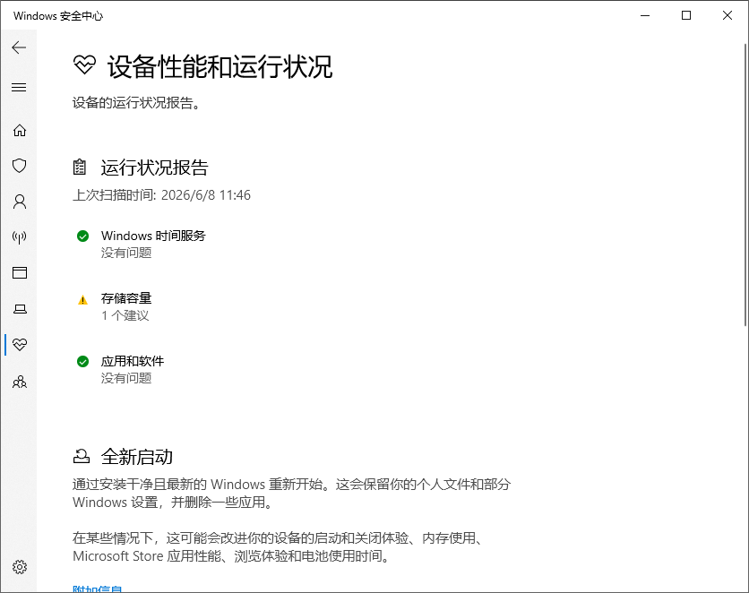Viewport: 749px width, 593px height.
Task: Click the 全新启动 heading
Action: coord(136,457)
